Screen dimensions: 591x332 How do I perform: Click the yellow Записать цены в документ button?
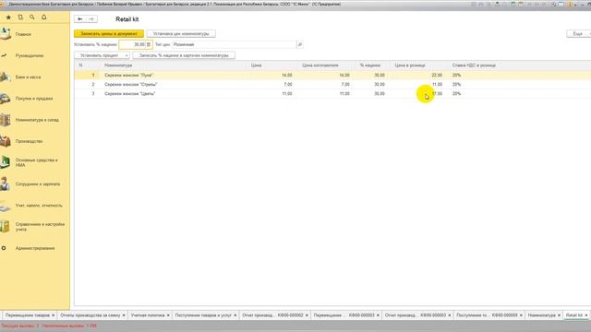(109, 34)
